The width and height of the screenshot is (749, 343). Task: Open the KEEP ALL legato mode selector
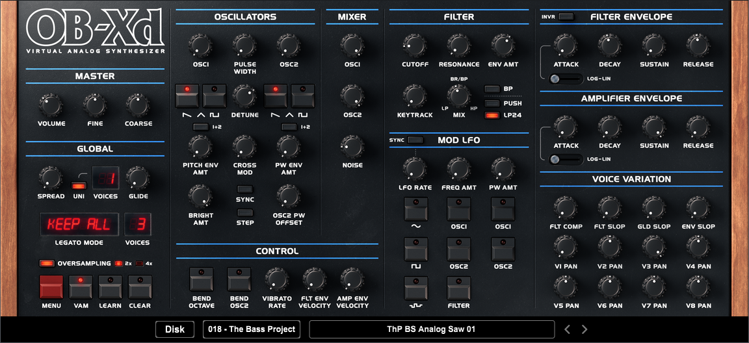pos(79,224)
